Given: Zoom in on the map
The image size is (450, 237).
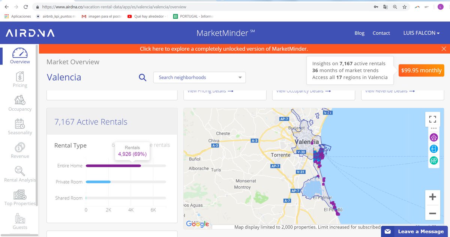Looking at the screenshot, I should click(432, 197).
